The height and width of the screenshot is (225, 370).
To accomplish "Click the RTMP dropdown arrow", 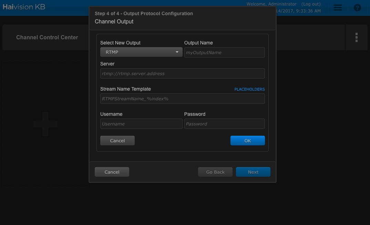I will click(177, 52).
